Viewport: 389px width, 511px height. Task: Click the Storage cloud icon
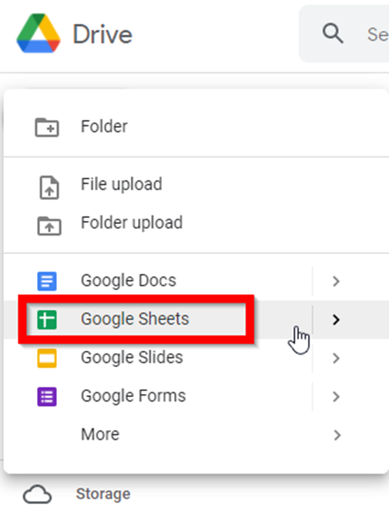coord(37,494)
